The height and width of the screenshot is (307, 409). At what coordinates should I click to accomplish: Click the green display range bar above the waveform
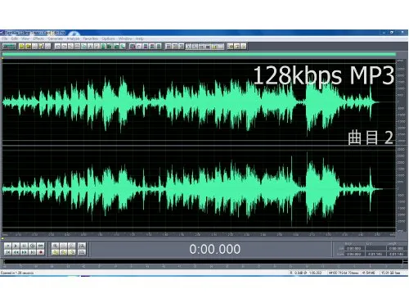point(199,55)
